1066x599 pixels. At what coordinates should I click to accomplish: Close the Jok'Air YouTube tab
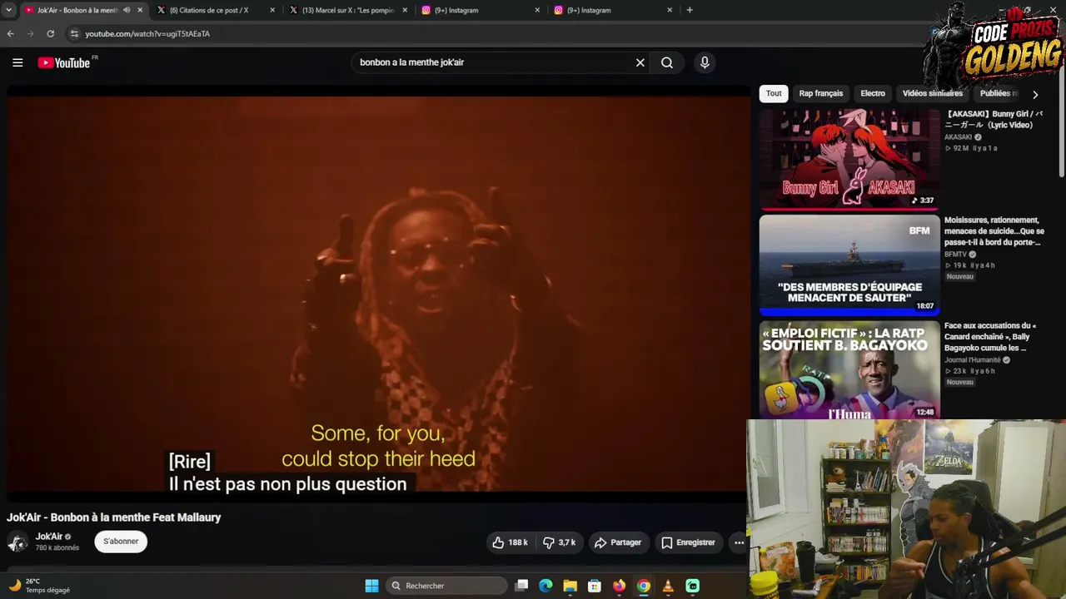pos(140,10)
